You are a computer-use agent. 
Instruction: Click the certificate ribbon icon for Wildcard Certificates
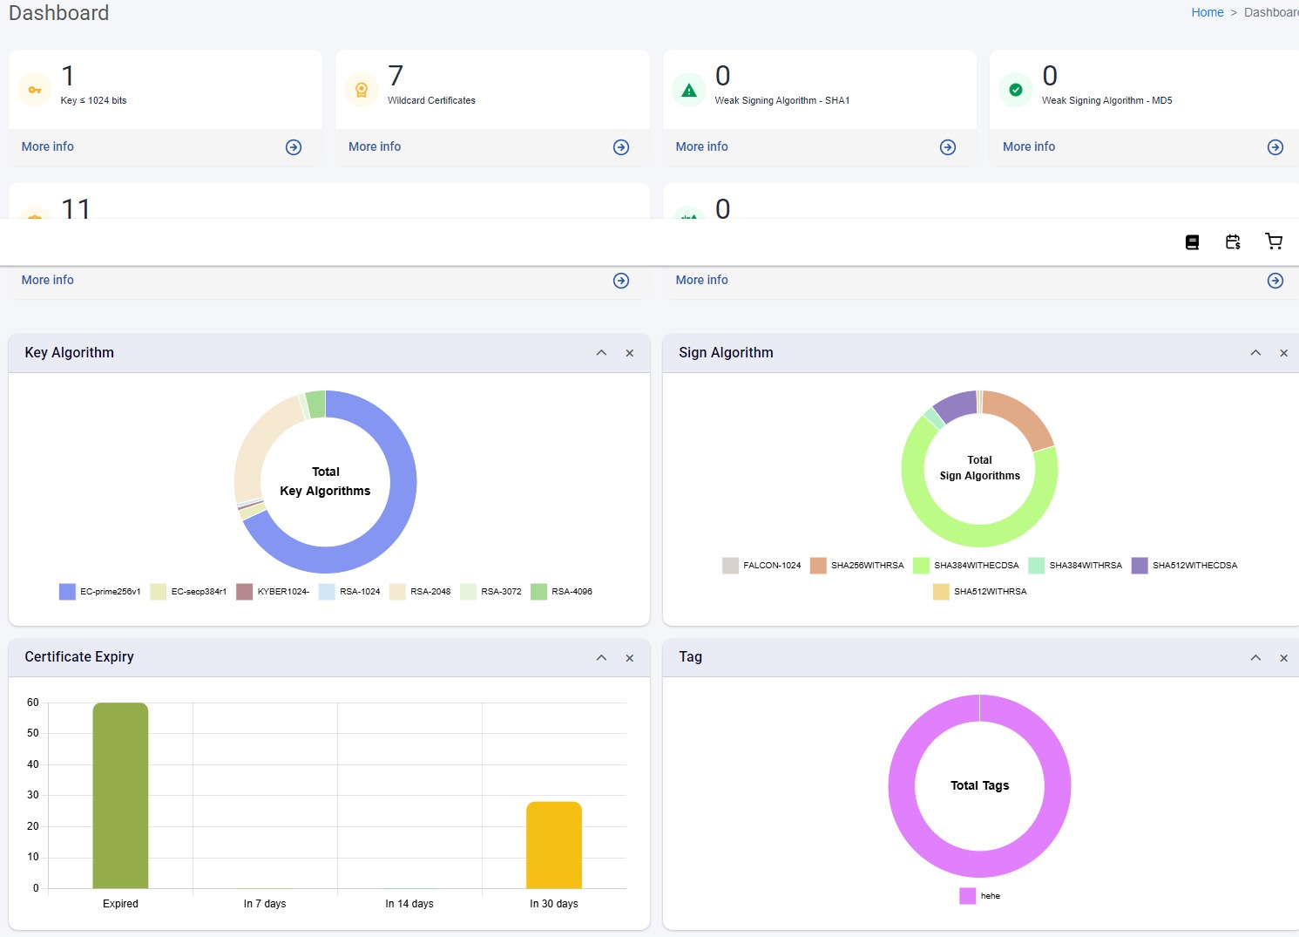[362, 90]
